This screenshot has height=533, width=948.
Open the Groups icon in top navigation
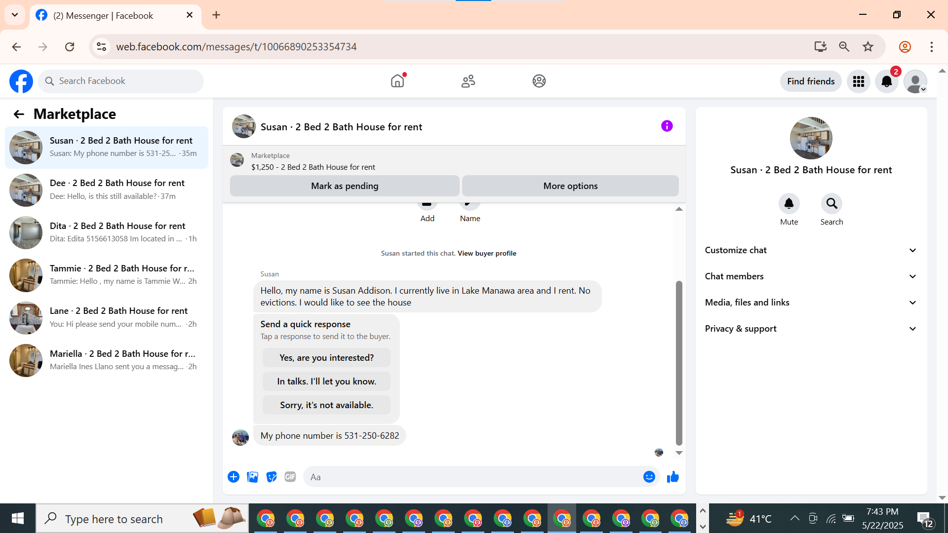(539, 81)
